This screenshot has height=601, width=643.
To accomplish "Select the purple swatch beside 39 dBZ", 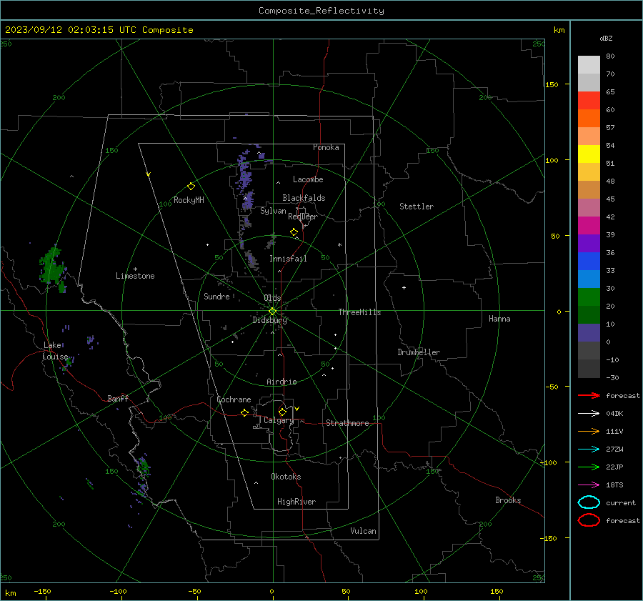I will pyautogui.click(x=589, y=243).
